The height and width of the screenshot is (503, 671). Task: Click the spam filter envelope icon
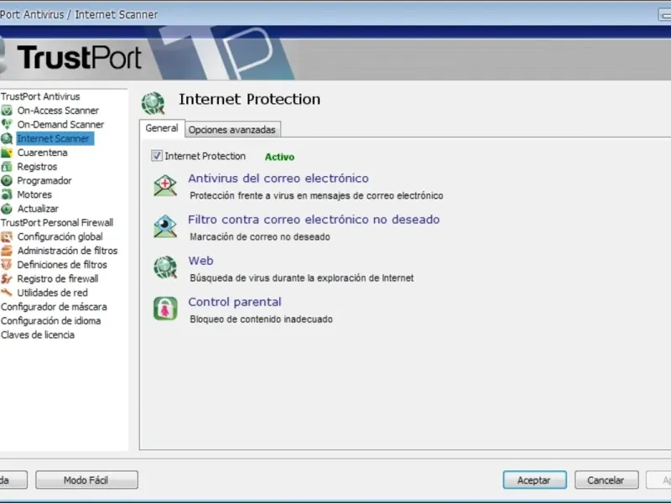pyautogui.click(x=165, y=226)
